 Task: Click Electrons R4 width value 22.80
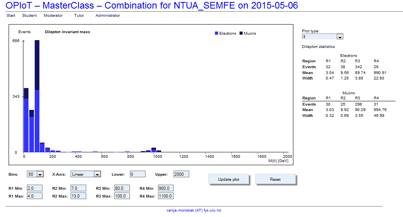(379, 78)
